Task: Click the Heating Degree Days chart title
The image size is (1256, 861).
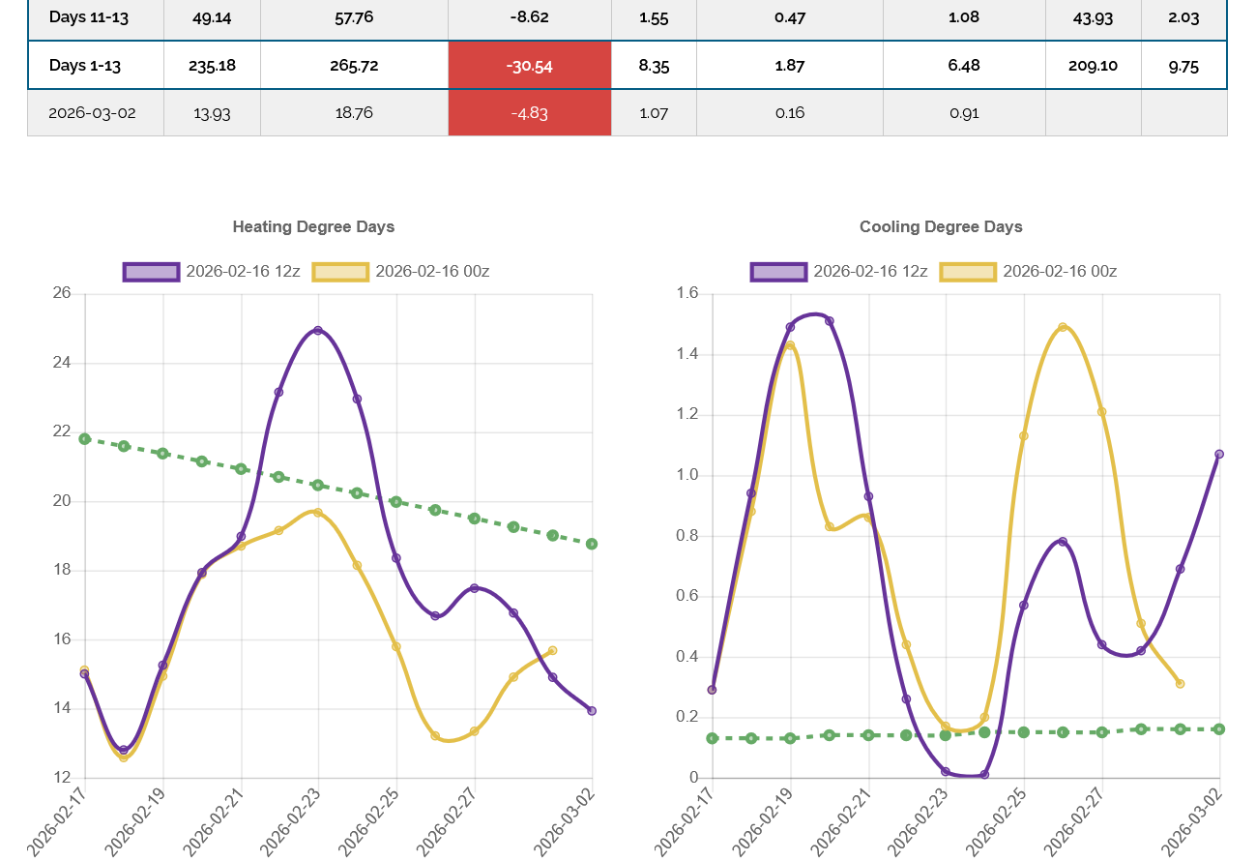Action: point(313,227)
